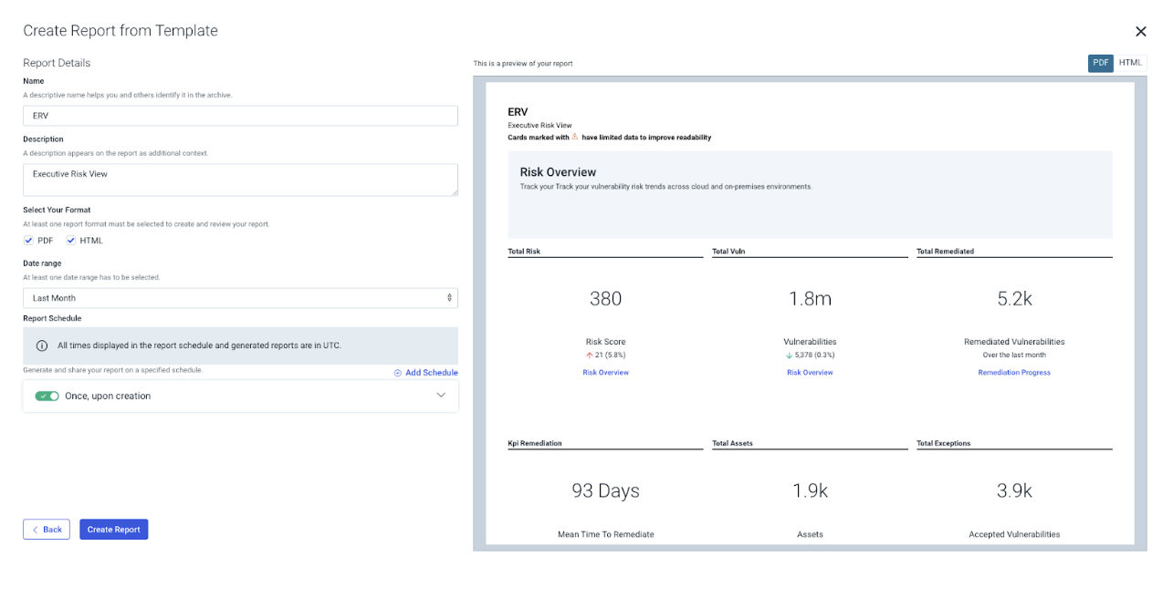The height and width of the screenshot is (598, 1152).
Task: Open the Remediation Progress link
Action: [1013, 373]
